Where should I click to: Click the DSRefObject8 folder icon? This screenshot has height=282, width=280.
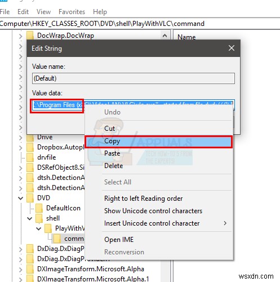point(30,168)
